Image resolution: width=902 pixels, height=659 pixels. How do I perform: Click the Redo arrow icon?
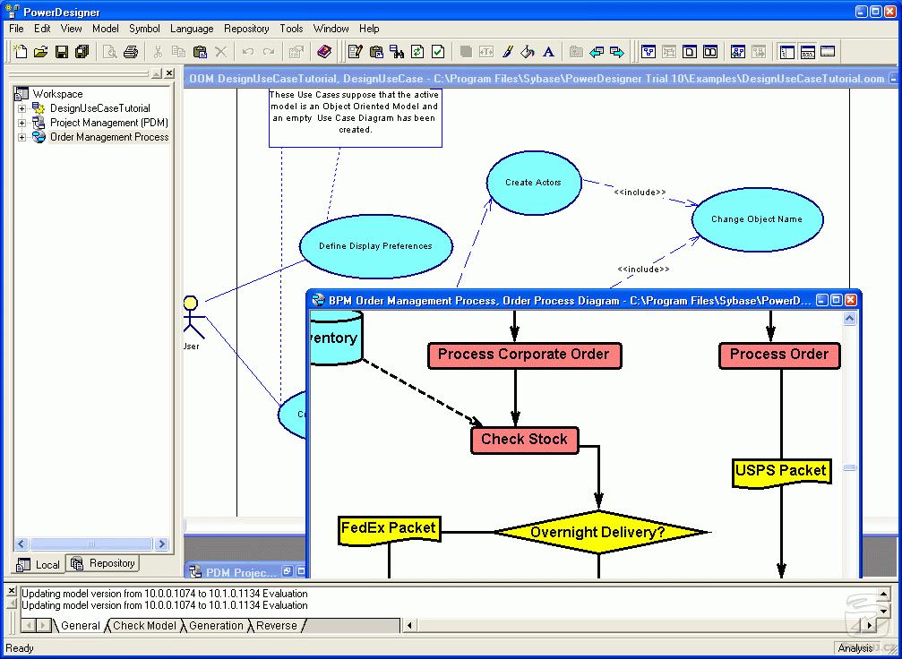pos(269,52)
